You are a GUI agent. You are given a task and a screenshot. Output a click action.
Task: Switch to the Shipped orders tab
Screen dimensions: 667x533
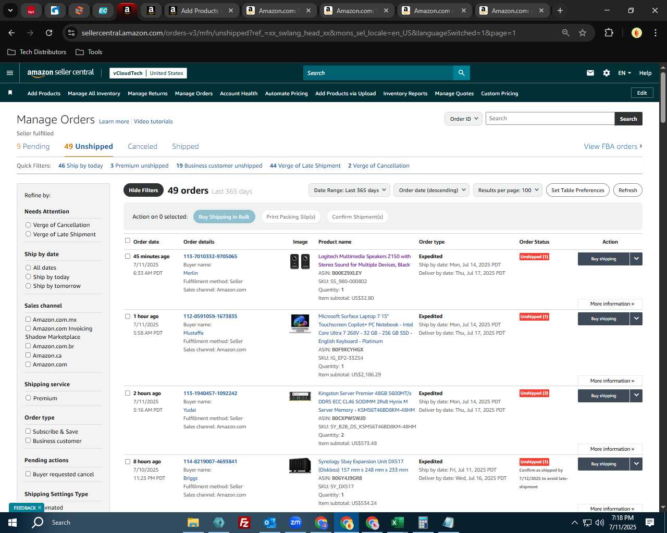click(x=186, y=146)
